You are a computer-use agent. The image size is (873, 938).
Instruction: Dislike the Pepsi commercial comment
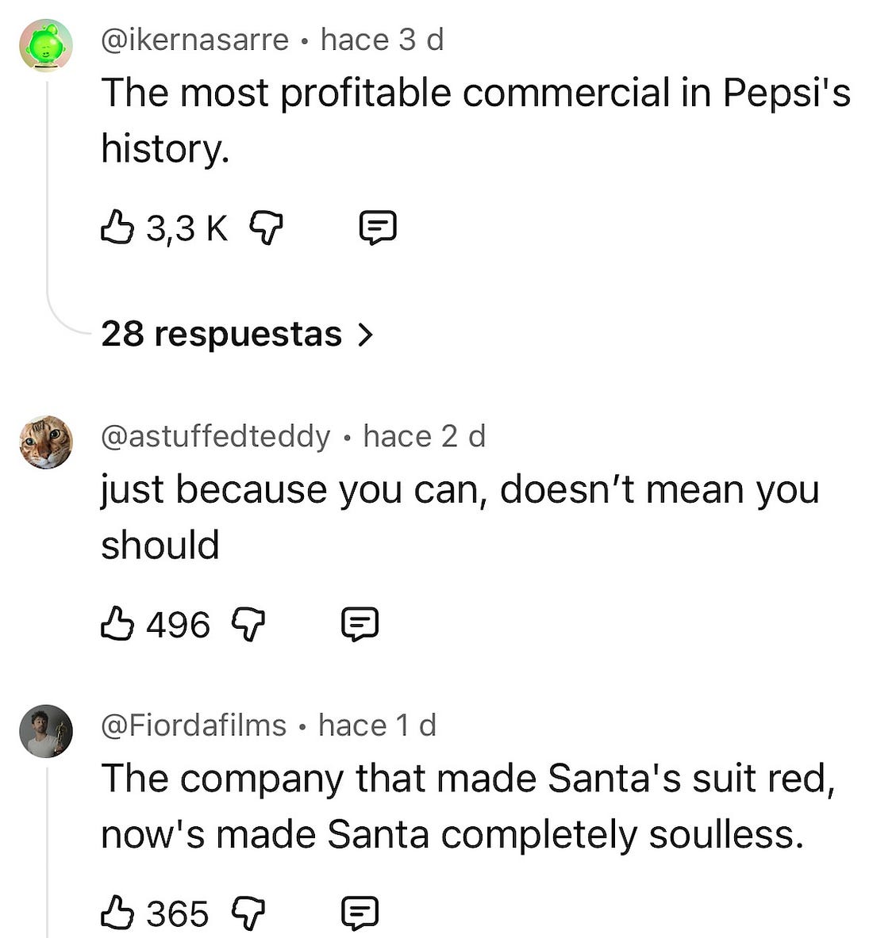click(266, 228)
